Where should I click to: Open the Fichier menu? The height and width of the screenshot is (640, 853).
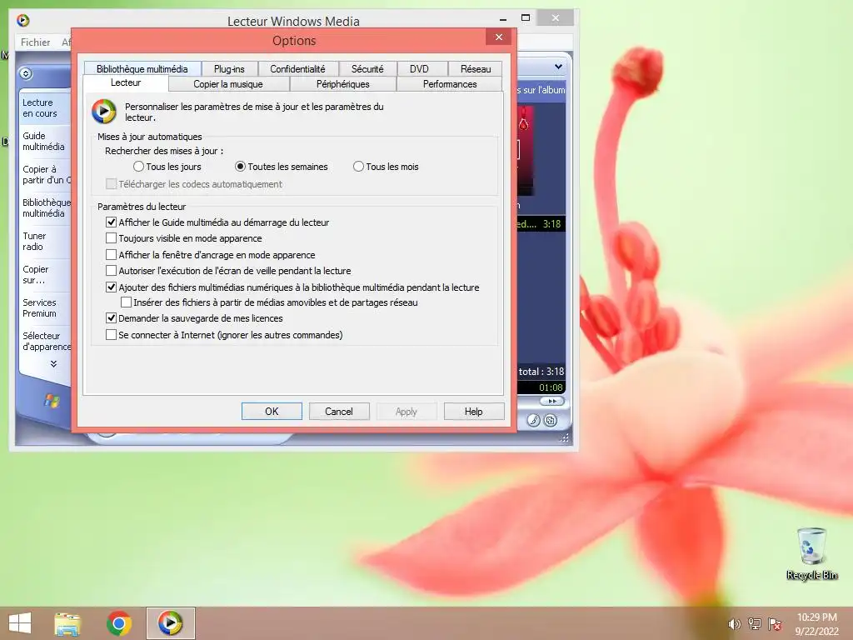click(x=35, y=42)
